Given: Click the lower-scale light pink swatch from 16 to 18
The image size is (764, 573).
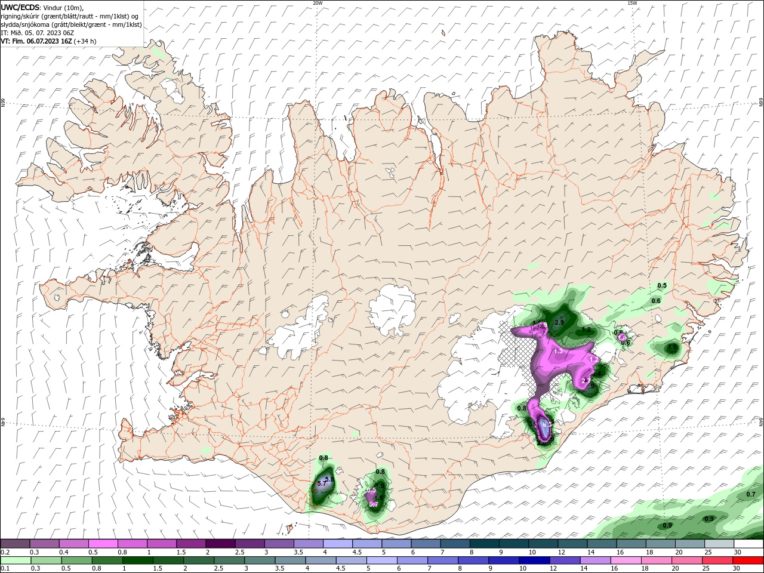Looking at the screenshot, I should tap(626, 560).
